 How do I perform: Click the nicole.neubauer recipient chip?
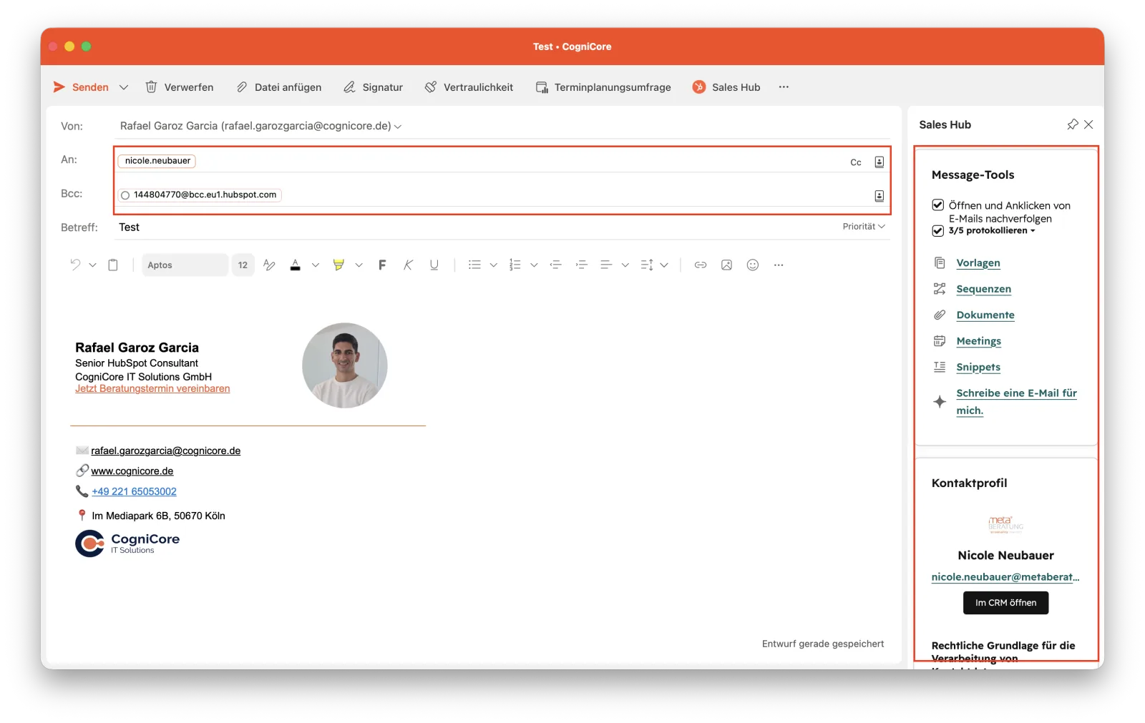tap(157, 161)
